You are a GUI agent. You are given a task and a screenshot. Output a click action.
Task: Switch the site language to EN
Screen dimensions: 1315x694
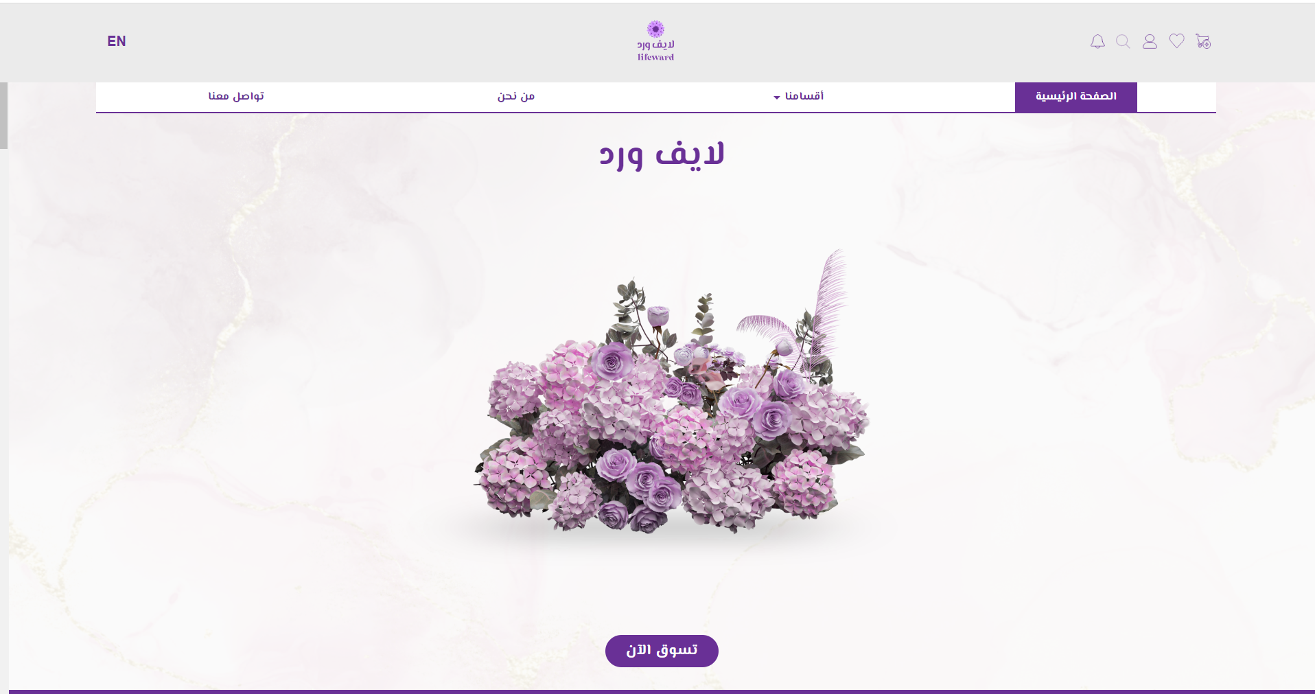click(x=117, y=41)
